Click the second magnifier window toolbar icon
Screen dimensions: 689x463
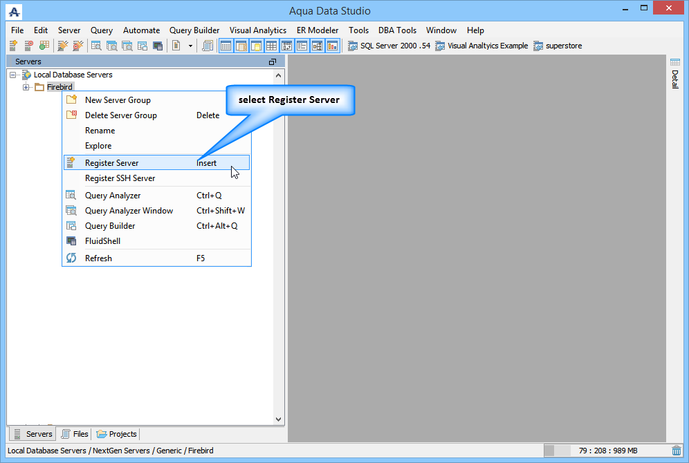coord(111,46)
